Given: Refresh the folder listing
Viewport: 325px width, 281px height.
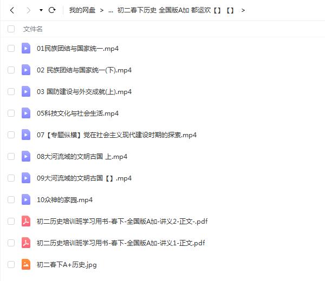Looking at the screenshot, I should click(52, 10).
